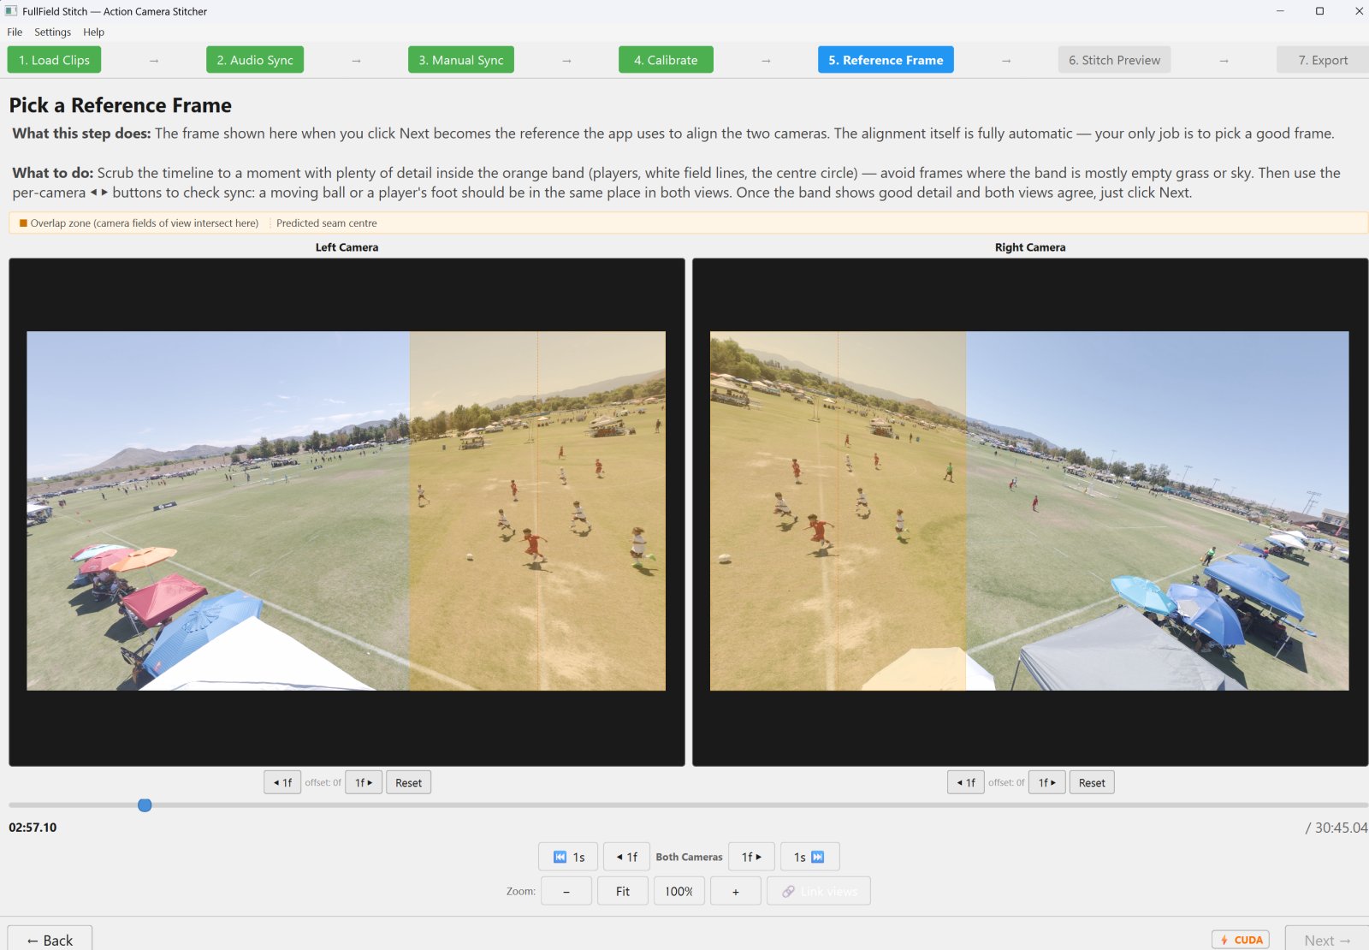Click the Right Camera preview image
The height and width of the screenshot is (950, 1369).
tap(1029, 511)
